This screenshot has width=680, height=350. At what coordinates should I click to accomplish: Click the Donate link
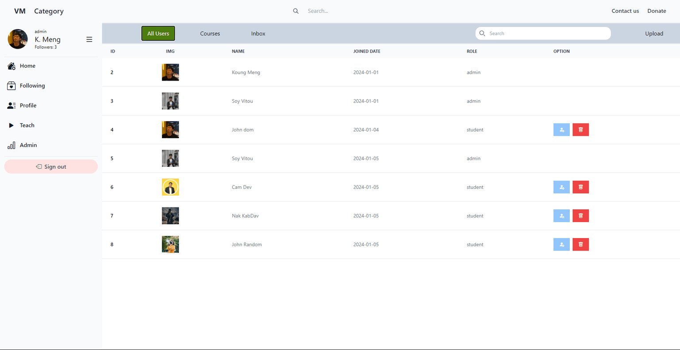657,11
